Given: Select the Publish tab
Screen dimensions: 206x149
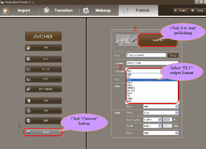Looking at the screenshot, I should tap(138, 10).
